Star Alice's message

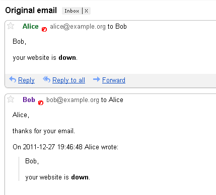click(11, 26)
